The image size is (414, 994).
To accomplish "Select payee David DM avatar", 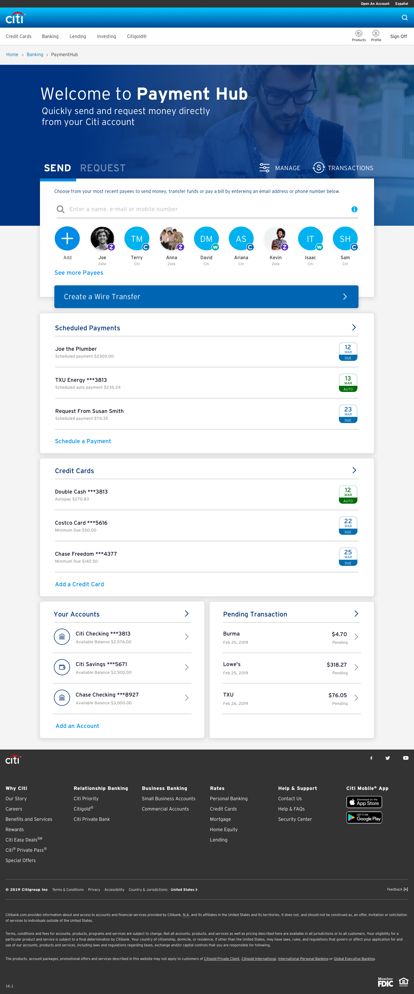I will click(x=206, y=238).
